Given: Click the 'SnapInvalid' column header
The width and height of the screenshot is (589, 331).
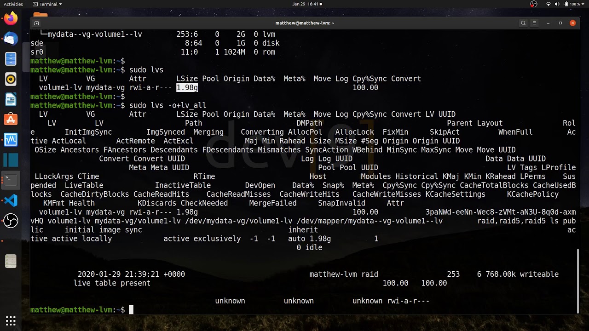Looking at the screenshot, I should [x=342, y=203].
